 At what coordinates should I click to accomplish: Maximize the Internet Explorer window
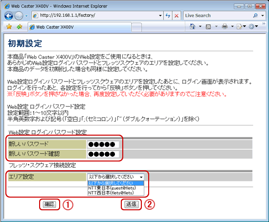coord(249,6)
